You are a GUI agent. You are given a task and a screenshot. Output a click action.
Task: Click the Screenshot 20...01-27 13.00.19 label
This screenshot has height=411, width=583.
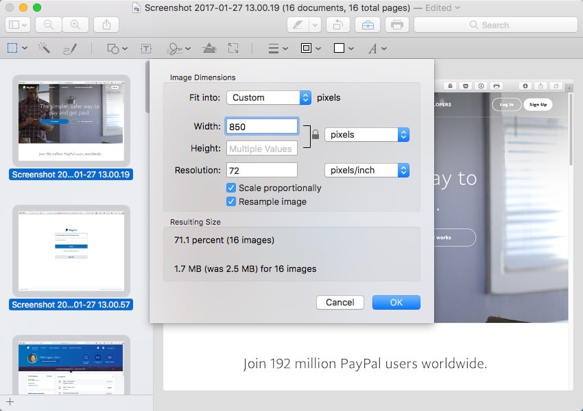(71, 175)
